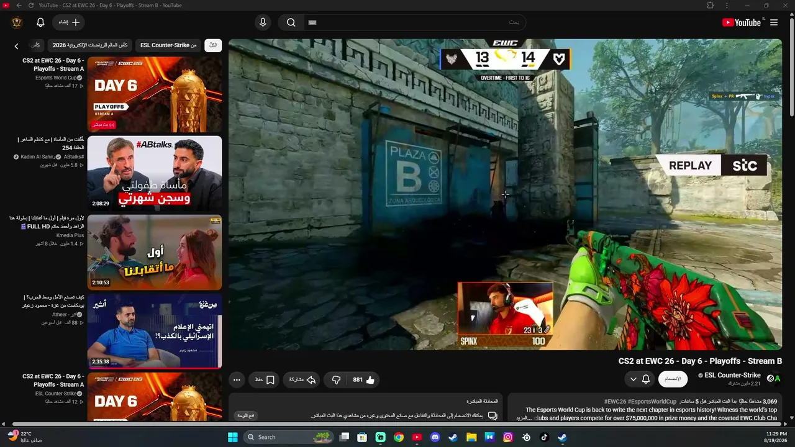Open the Day 6 Playoffs Stream A live thumbnail
795x447 pixels.
click(x=155, y=94)
